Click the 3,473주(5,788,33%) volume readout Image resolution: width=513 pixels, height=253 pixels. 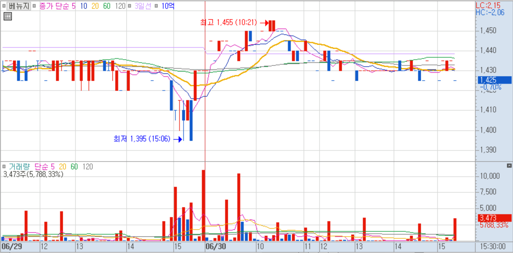point(33,174)
